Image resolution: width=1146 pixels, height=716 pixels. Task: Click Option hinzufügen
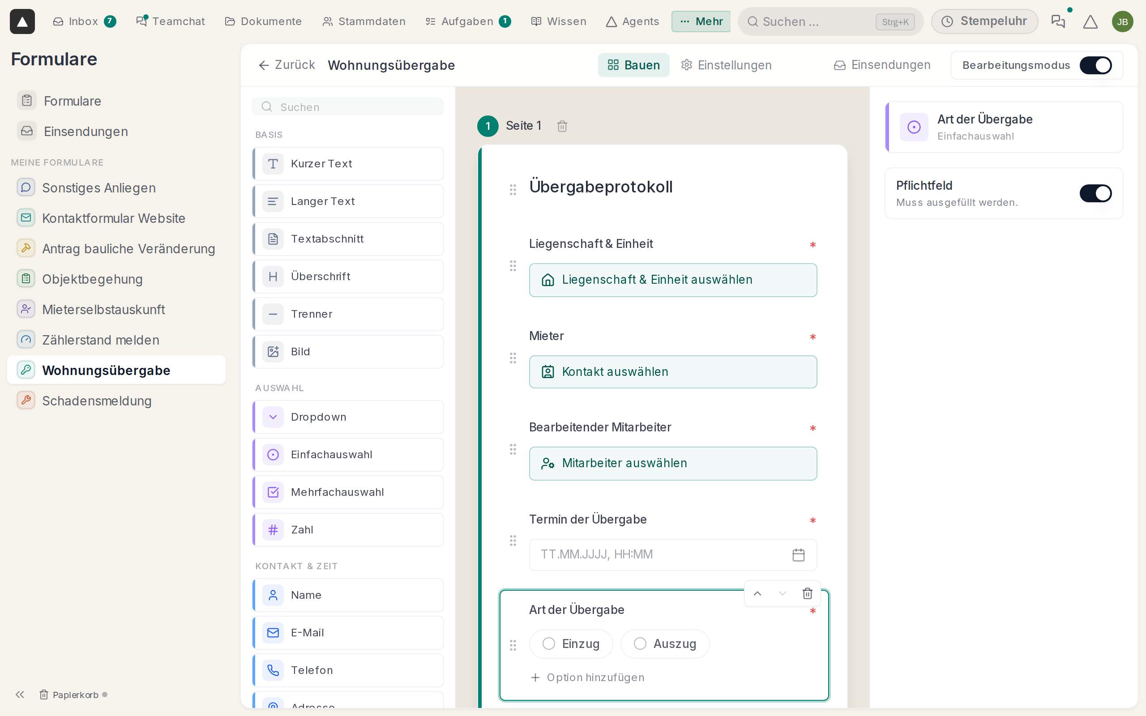pyautogui.click(x=587, y=678)
